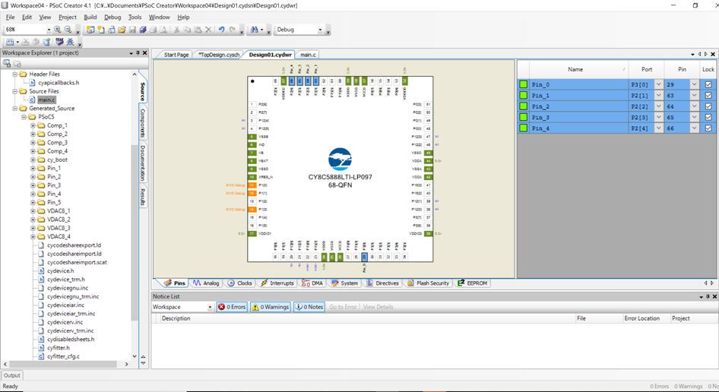Click the Save All toolbar icon
The width and height of the screenshot is (719, 392).
[143, 30]
